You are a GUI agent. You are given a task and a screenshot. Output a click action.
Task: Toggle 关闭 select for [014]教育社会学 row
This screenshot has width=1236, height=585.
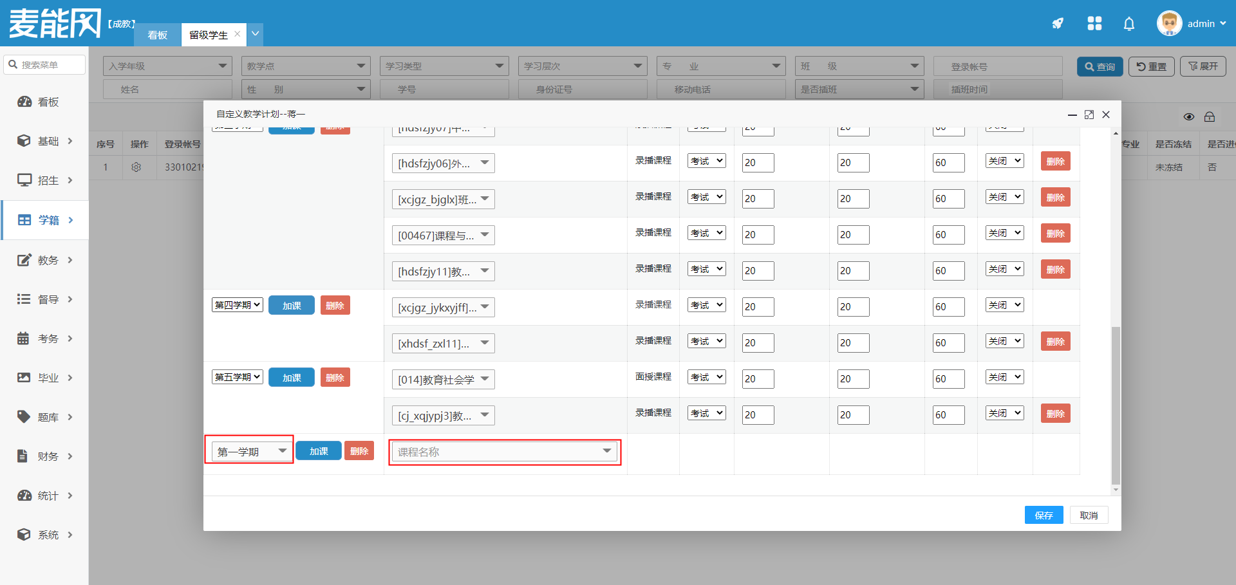click(x=1004, y=377)
